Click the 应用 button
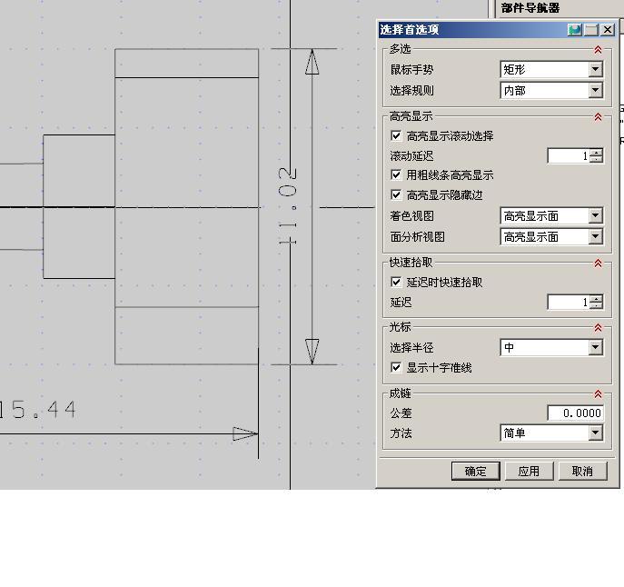 tap(529, 472)
